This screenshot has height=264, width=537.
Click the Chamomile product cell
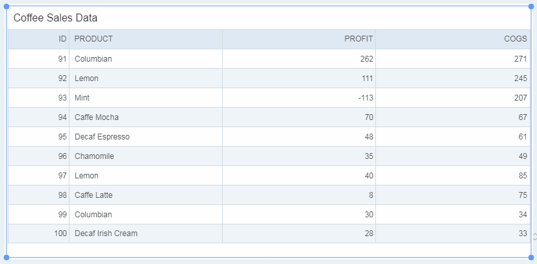[145, 156]
